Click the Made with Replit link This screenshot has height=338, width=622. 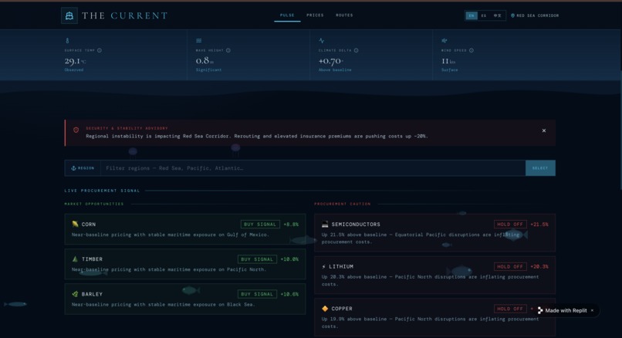pyautogui.click(x=566, y=311)
